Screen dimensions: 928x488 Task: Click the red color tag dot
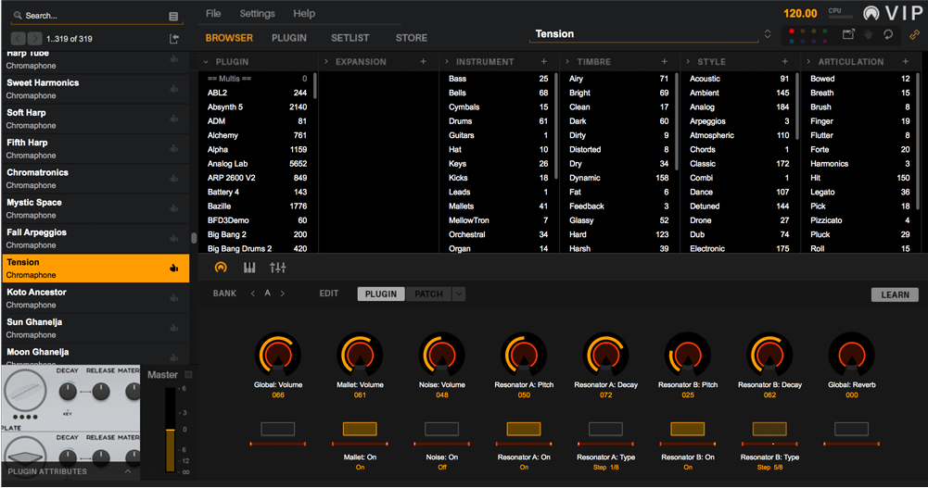point(792,31)
